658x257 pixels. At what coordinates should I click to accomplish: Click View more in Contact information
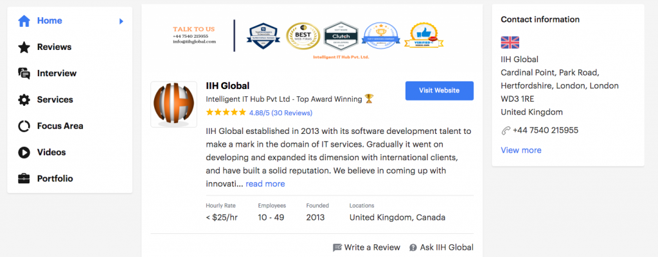[x=520, y=150]
